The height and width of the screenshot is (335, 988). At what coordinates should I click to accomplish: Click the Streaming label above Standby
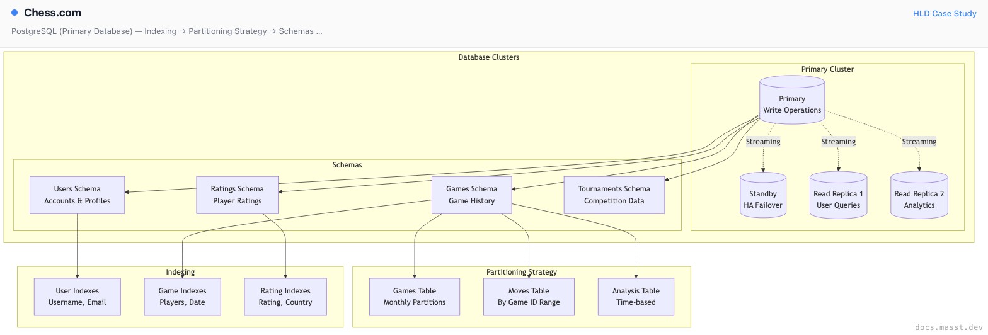pos(763,142)
